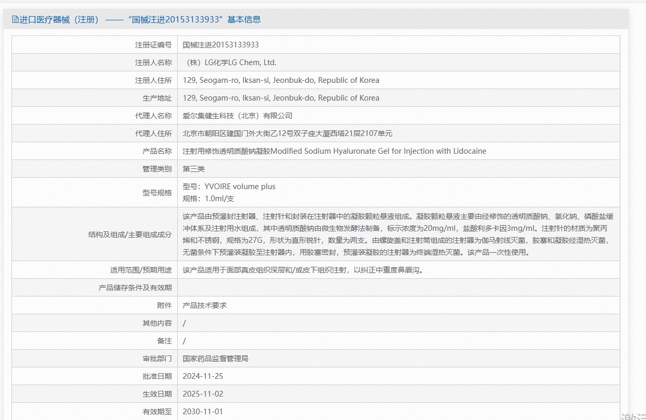Click the registration number value 国械注进20153133933 in the table
Image resolution: width=646 pixels, height=420 pixels.
221,45
